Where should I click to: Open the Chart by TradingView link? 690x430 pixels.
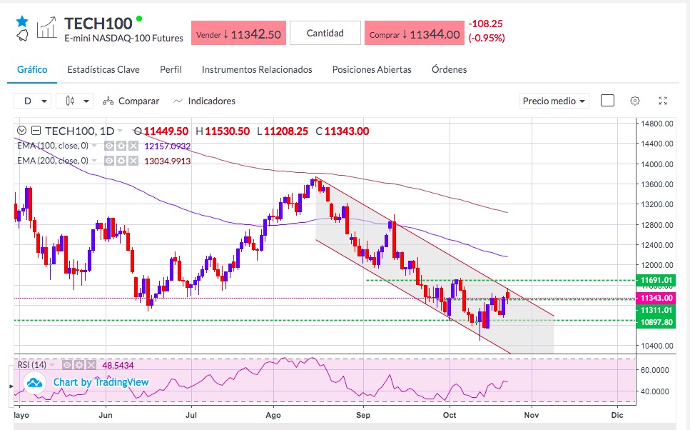point(101,382)
